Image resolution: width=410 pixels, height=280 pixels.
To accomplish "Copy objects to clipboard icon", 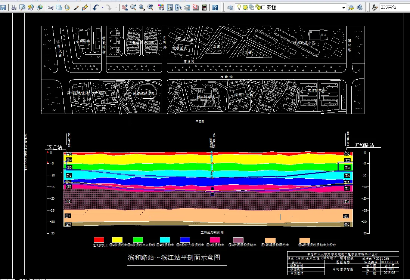I will 59,7.
